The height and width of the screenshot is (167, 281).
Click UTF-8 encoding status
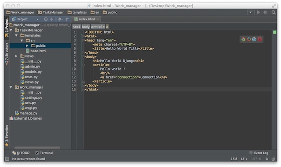pyautogui.click(x=256, y=159)
